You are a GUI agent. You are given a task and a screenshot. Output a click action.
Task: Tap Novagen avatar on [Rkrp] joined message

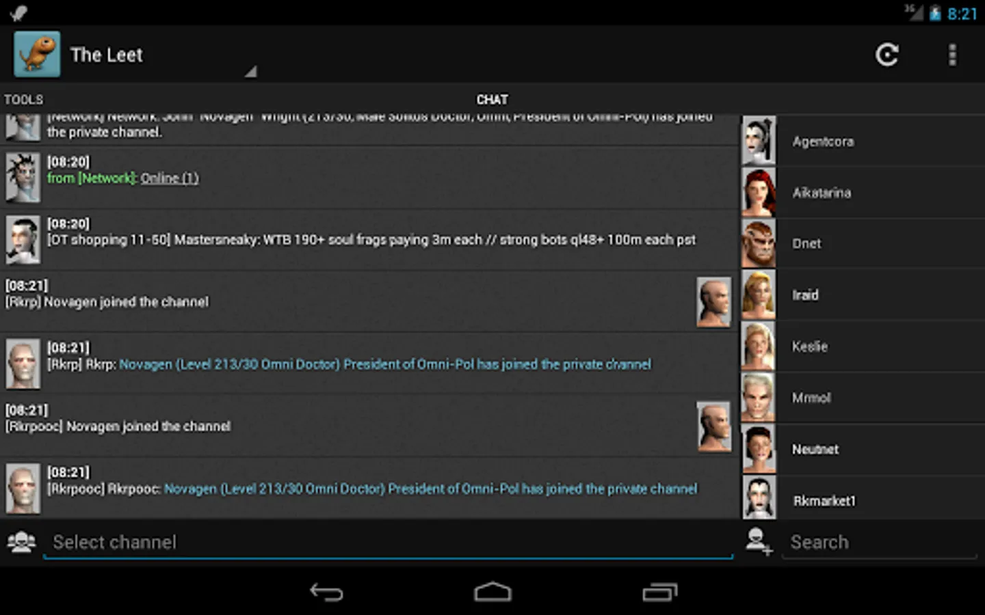[x=713, y=302]
